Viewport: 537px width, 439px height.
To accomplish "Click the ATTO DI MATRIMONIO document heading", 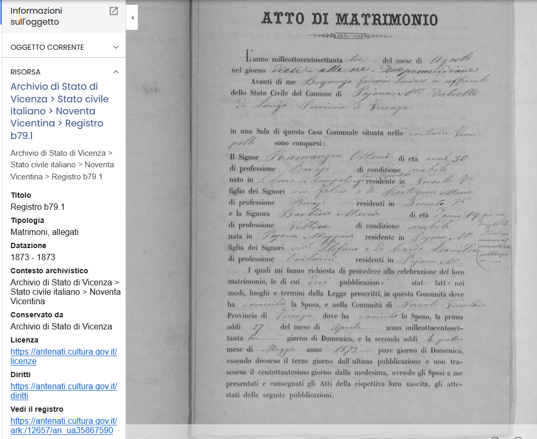I will [x=350, y=19].
